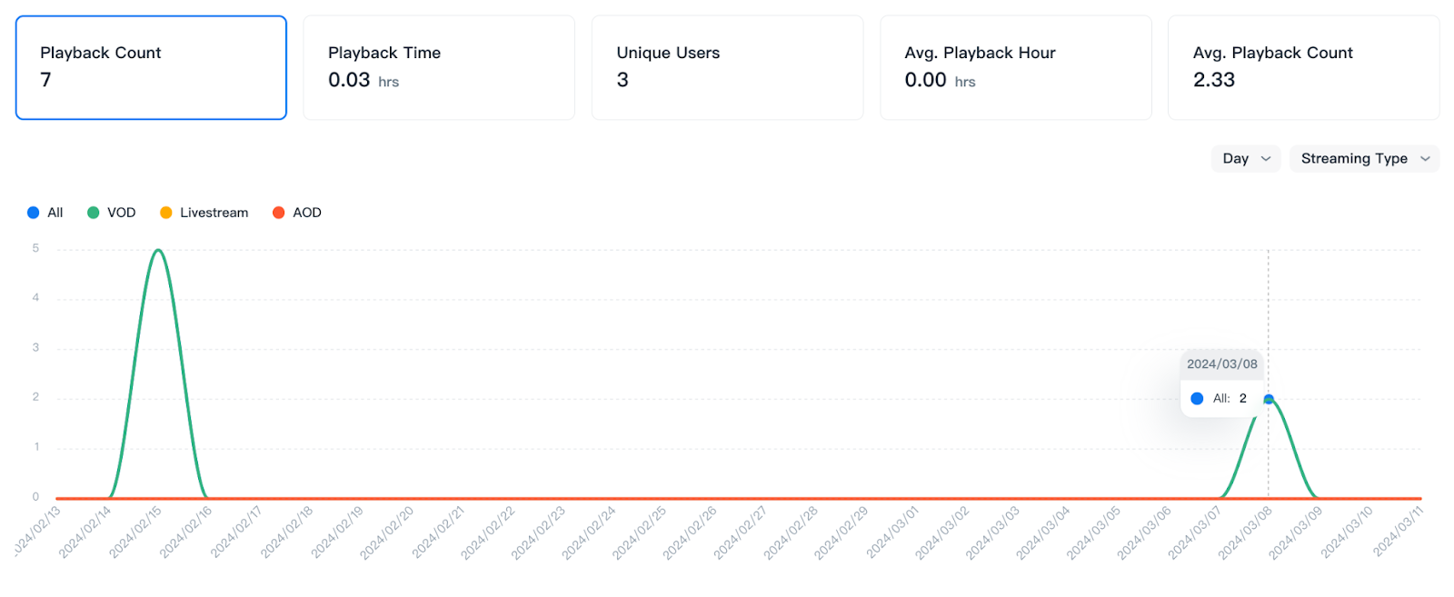
Task: Click the 2024/02/15 x-axis date label
Action: point(136,531)
